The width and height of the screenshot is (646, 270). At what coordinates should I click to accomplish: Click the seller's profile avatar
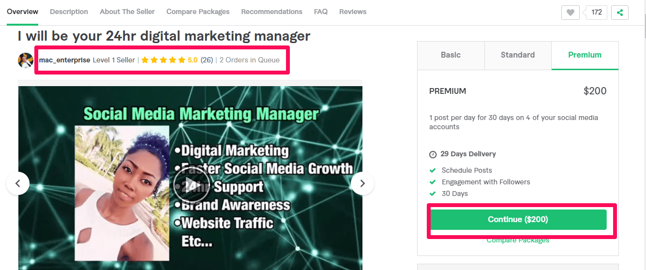point(25,60)
